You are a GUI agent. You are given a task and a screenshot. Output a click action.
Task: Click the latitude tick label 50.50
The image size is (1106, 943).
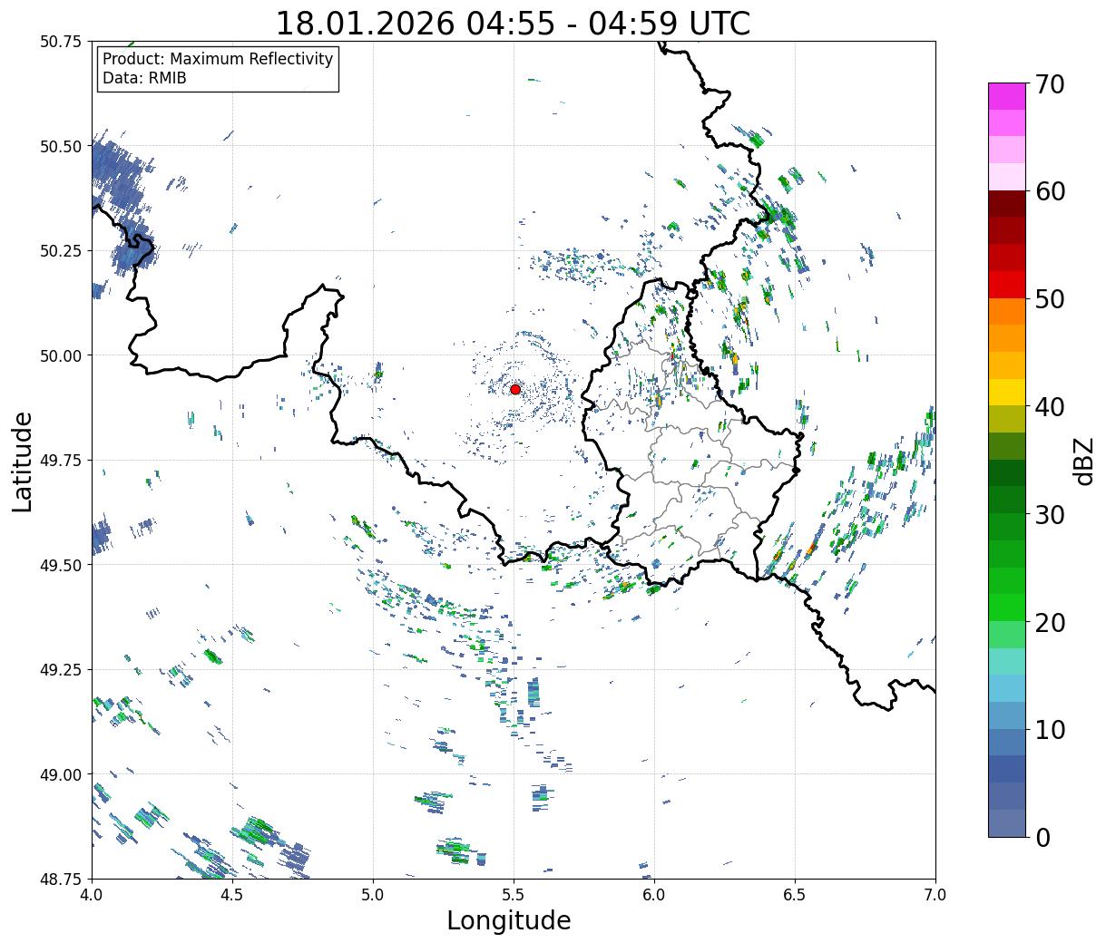[x=61, y=146]
